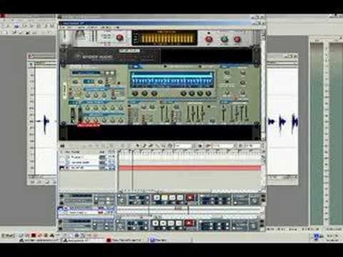Click the red knob left of vocoder display
The image size is (343, 257).
point(119,38)
